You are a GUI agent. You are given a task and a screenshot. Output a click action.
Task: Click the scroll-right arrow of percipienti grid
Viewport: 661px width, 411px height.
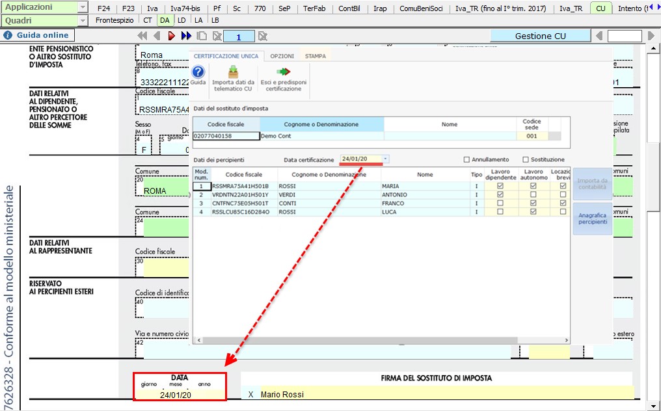[567, 340]
